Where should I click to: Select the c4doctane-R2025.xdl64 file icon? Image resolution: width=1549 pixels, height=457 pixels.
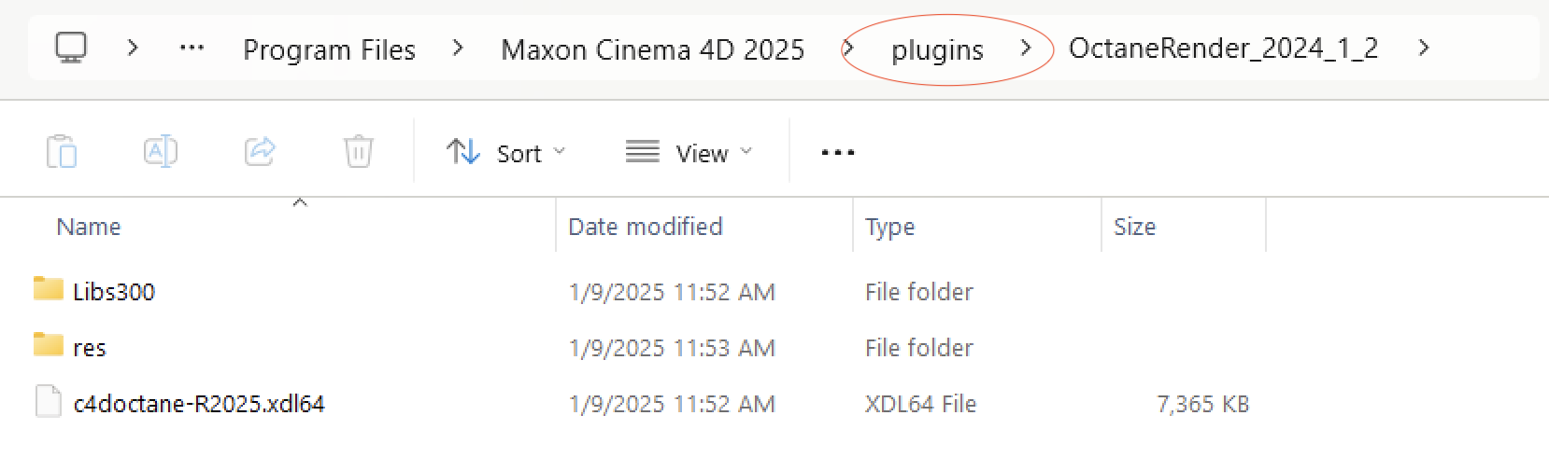pos(49,403)
